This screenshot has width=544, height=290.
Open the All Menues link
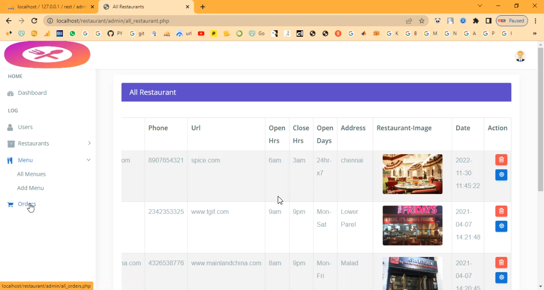point(31,174)
